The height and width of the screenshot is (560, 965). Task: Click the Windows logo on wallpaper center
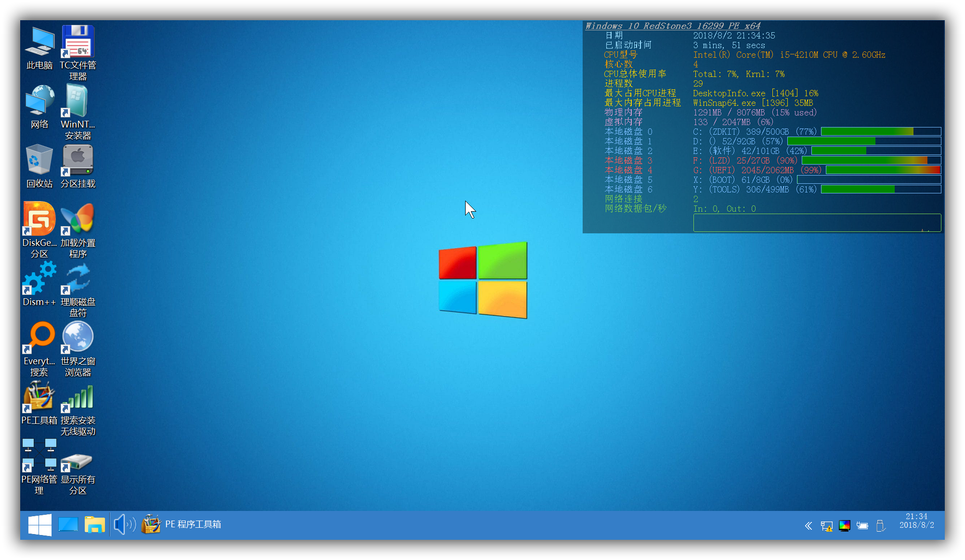(483, 280)
